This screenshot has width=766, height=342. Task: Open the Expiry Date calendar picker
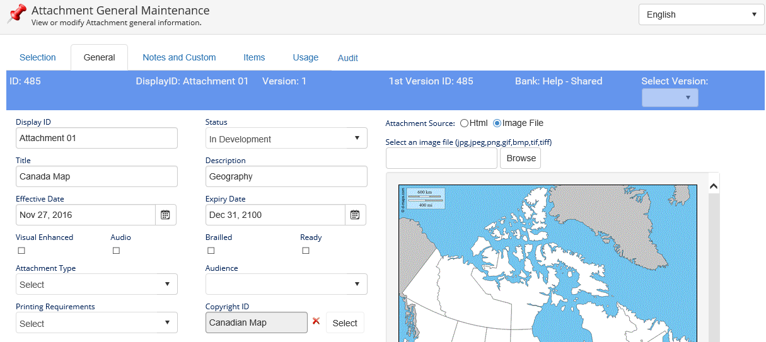point(355,215)
